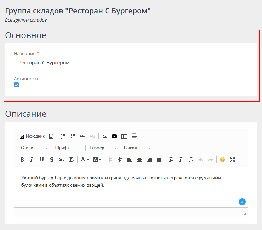Viewport: 262px width, 230px height.
Task: Click the Название input field
Action: pos(131,63)
